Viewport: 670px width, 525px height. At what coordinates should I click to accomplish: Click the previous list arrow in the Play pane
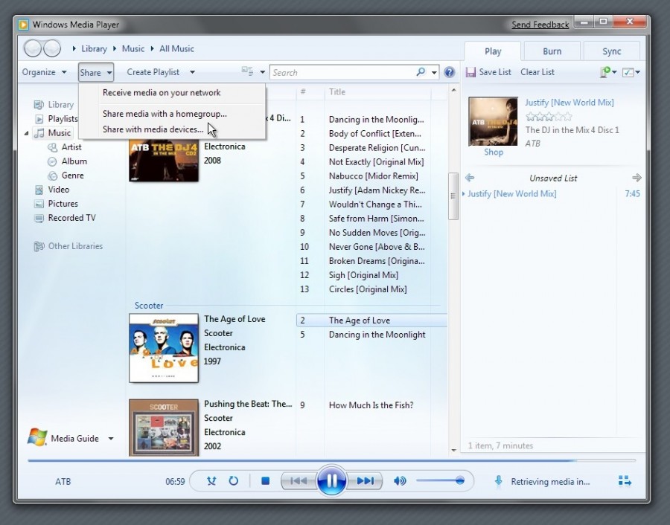coord(470,178)
